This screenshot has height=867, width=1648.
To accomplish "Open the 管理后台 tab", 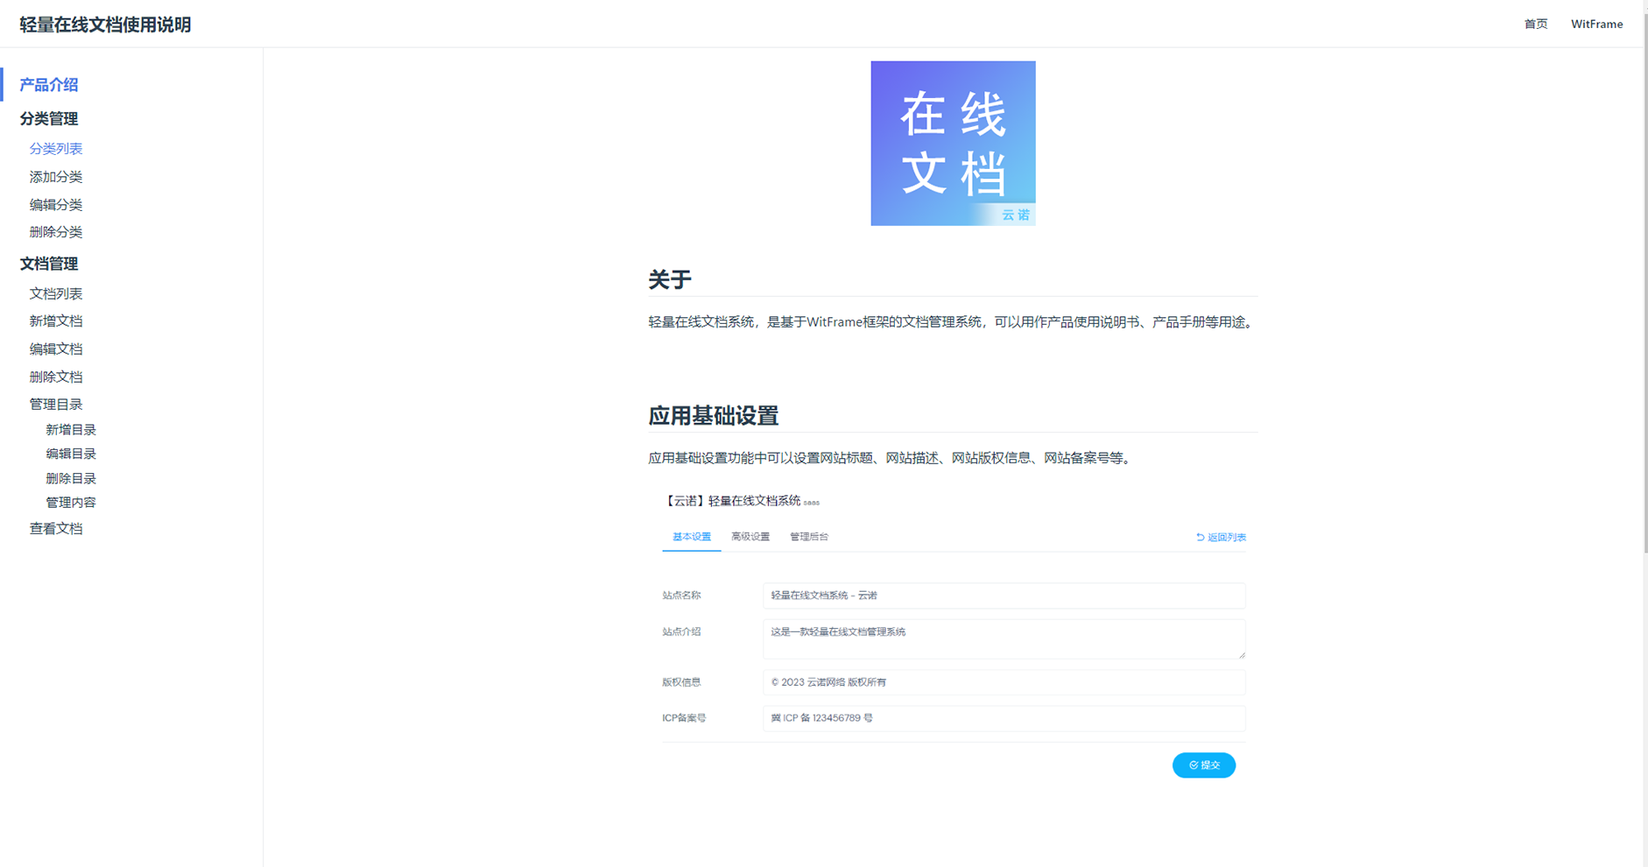I will click(x=808, y=536).
